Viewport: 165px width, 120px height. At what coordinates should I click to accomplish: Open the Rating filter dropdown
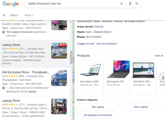pos(14,15)
